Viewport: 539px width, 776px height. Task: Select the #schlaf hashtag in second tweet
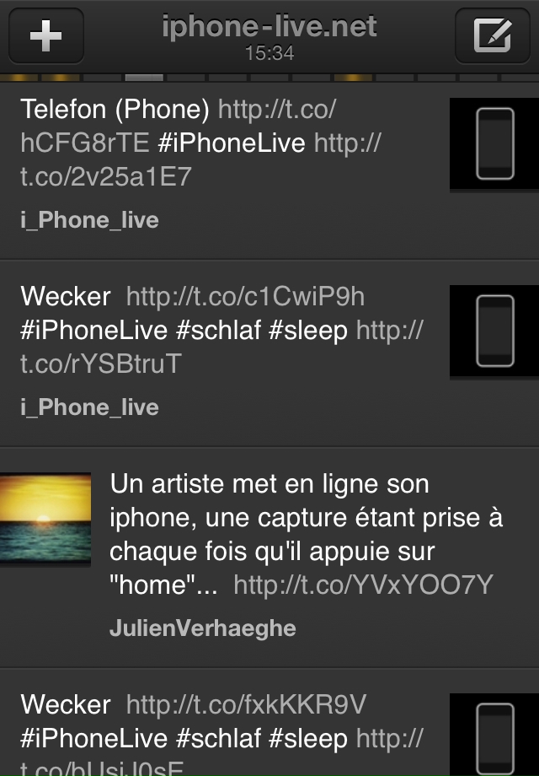coord(218,330)
